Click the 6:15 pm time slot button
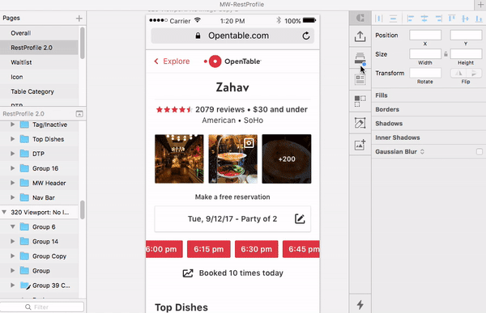The image size is (486, 313). point(209,249)
